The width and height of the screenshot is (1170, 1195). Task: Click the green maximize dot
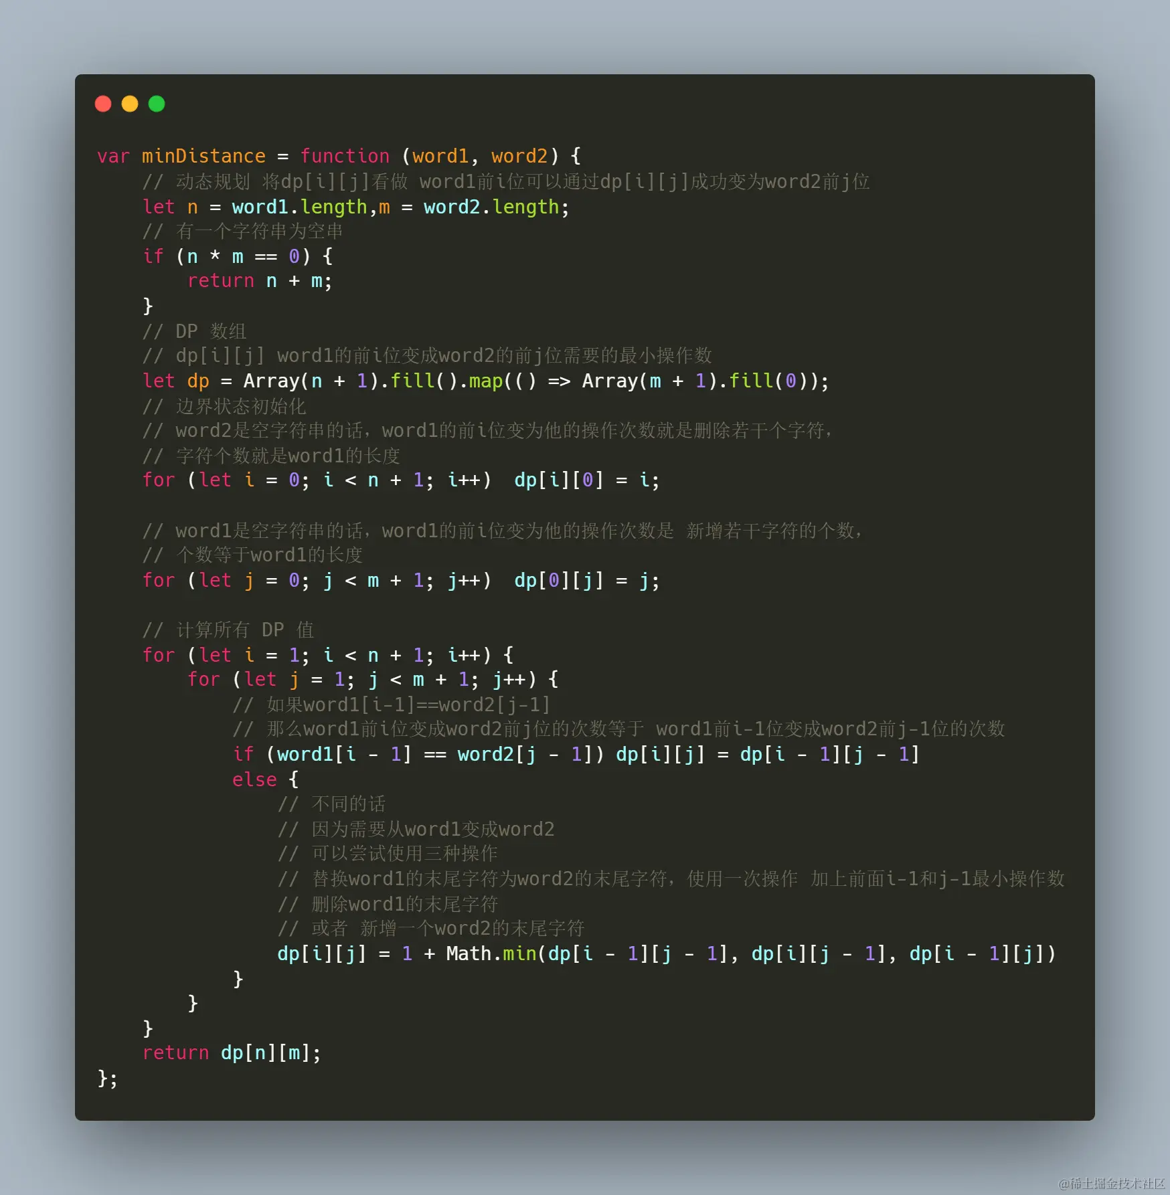[157, 104]
